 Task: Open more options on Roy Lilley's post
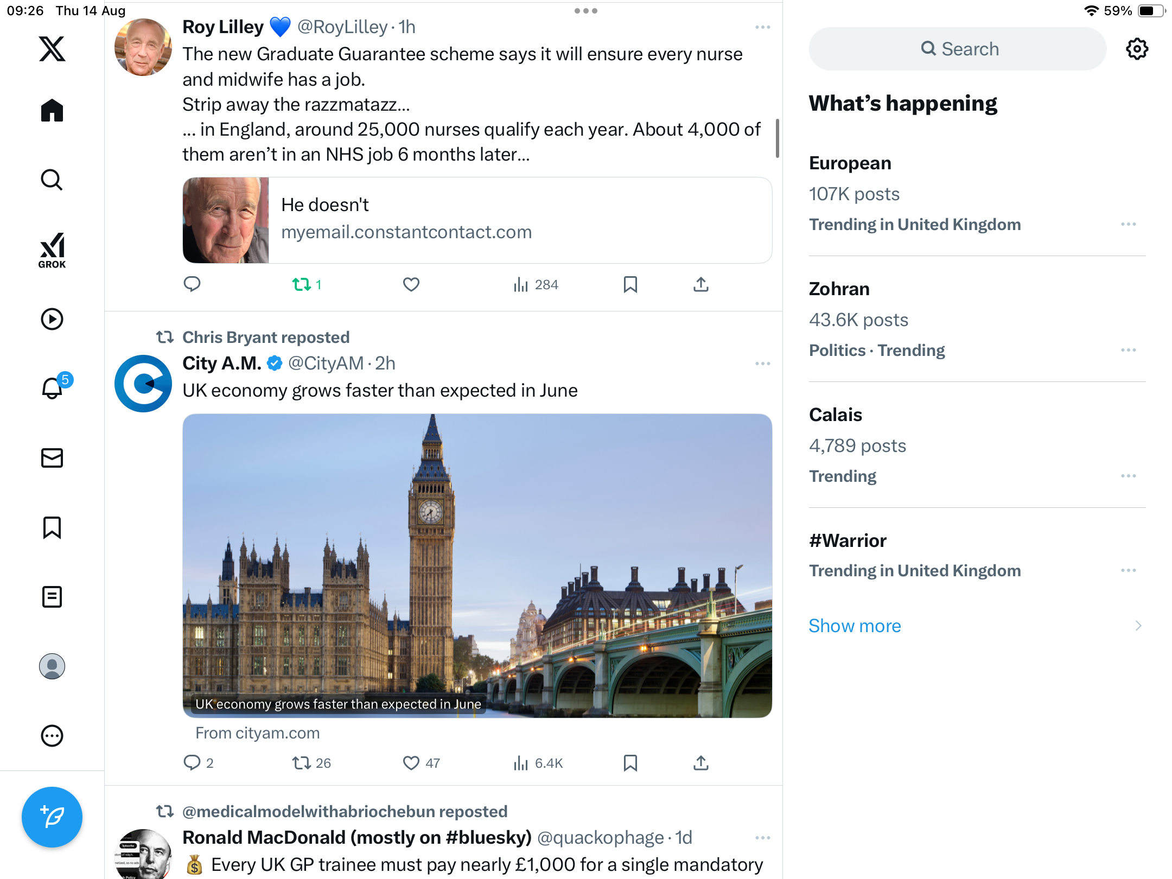(762, 27)
